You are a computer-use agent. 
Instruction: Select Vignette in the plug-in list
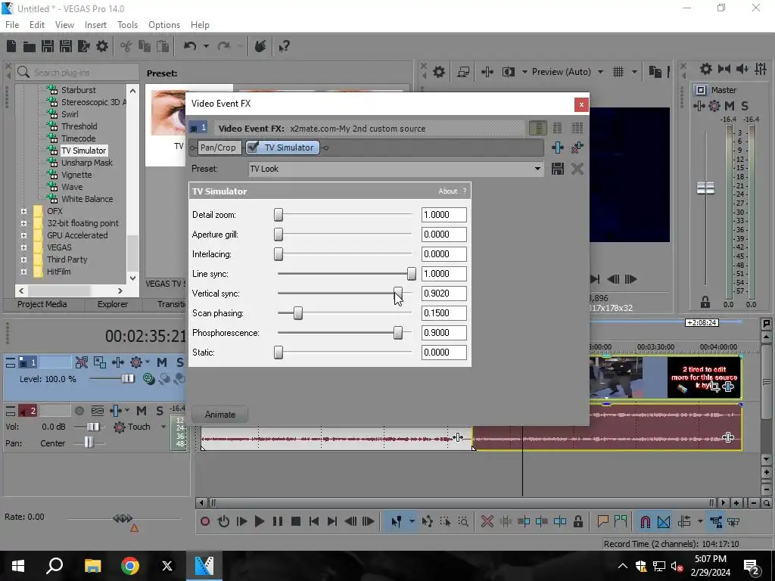(76, 175)
